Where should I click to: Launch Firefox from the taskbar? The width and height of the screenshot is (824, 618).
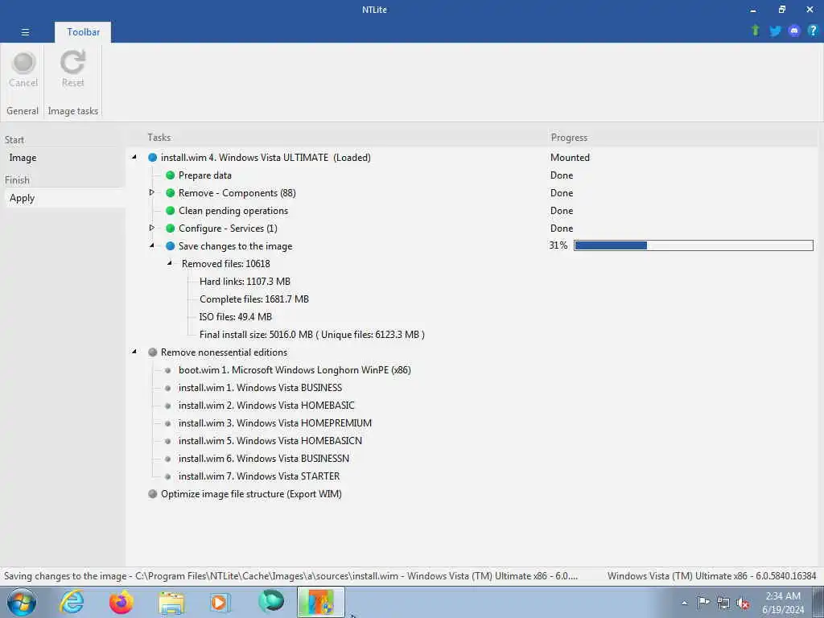click(121, 602)
